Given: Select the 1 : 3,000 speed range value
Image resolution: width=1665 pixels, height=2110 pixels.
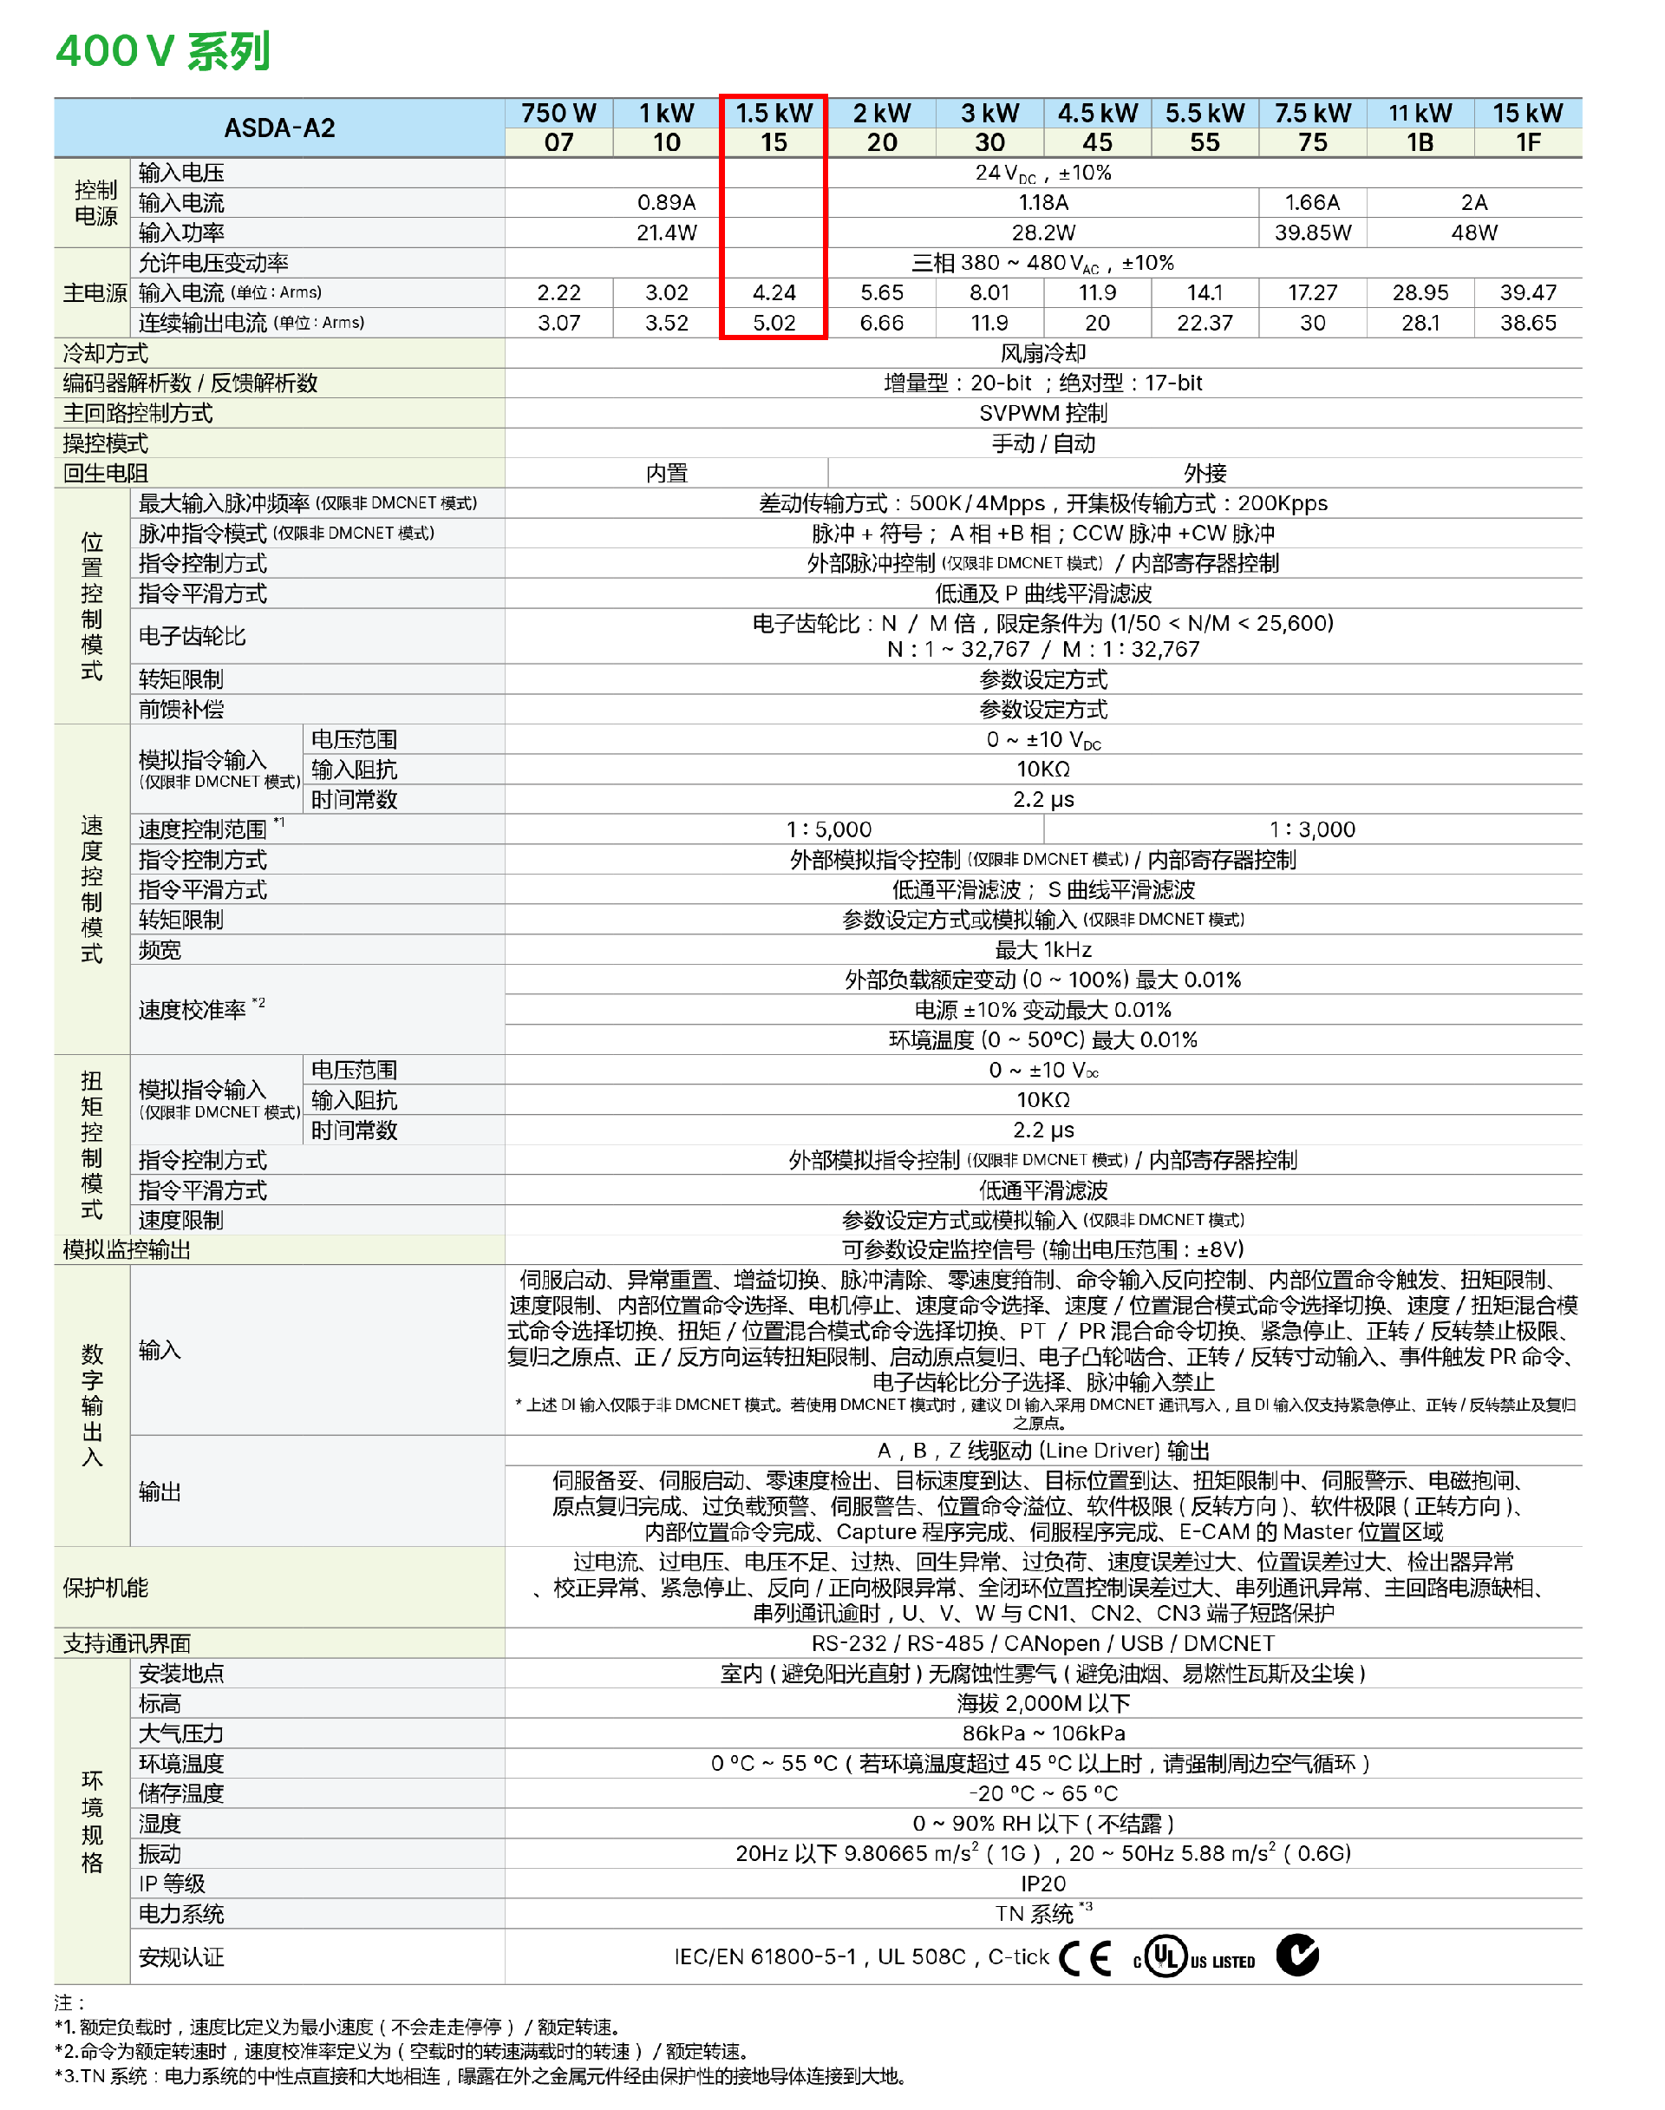Looking at the screenshot, I should tap(1311, 829).
